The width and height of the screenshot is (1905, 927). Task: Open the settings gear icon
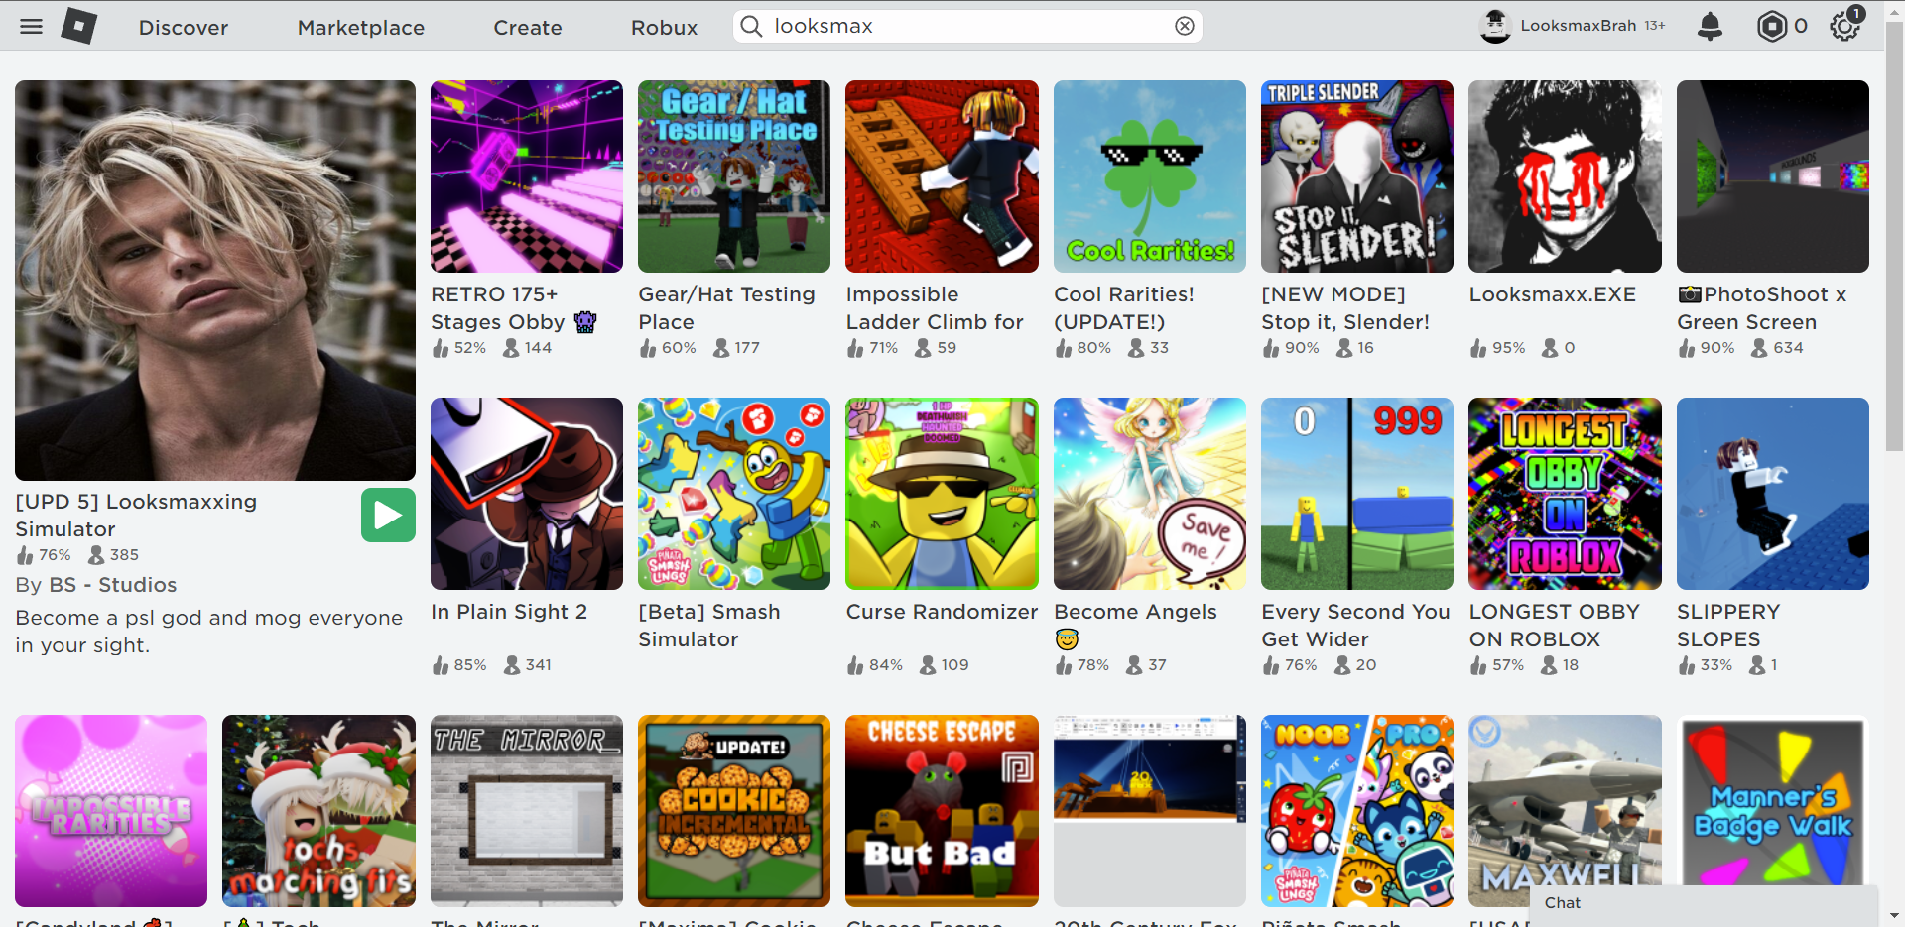[1844, 27]
